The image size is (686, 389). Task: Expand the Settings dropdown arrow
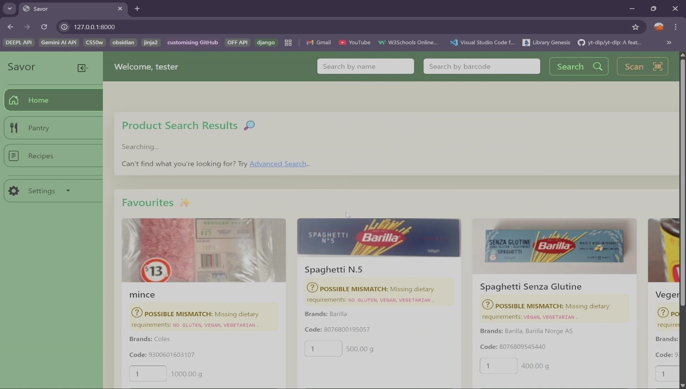68,191
